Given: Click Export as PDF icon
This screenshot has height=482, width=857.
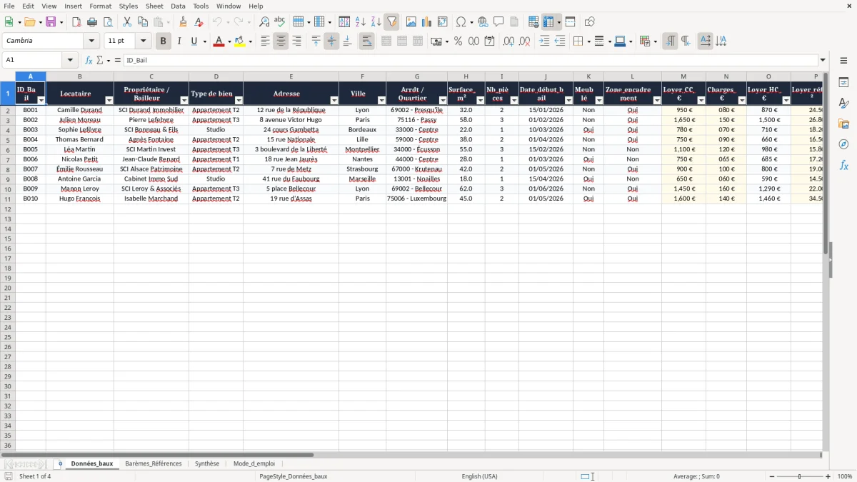Looking at the screenshot, I should point(76,22).
